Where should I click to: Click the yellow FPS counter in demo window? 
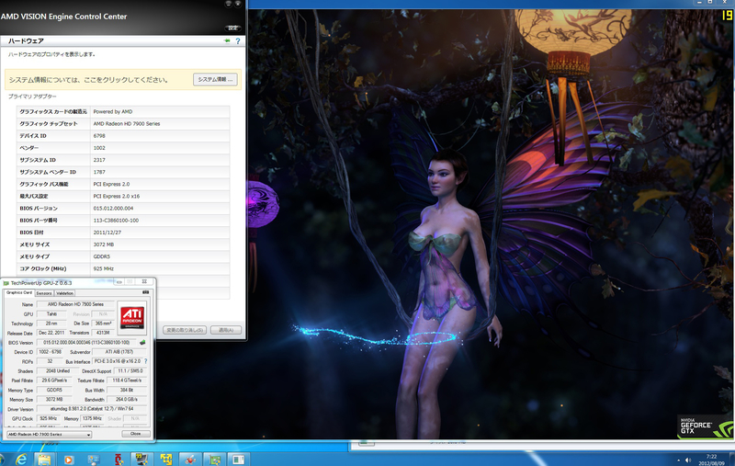click(x=728, y=16)
